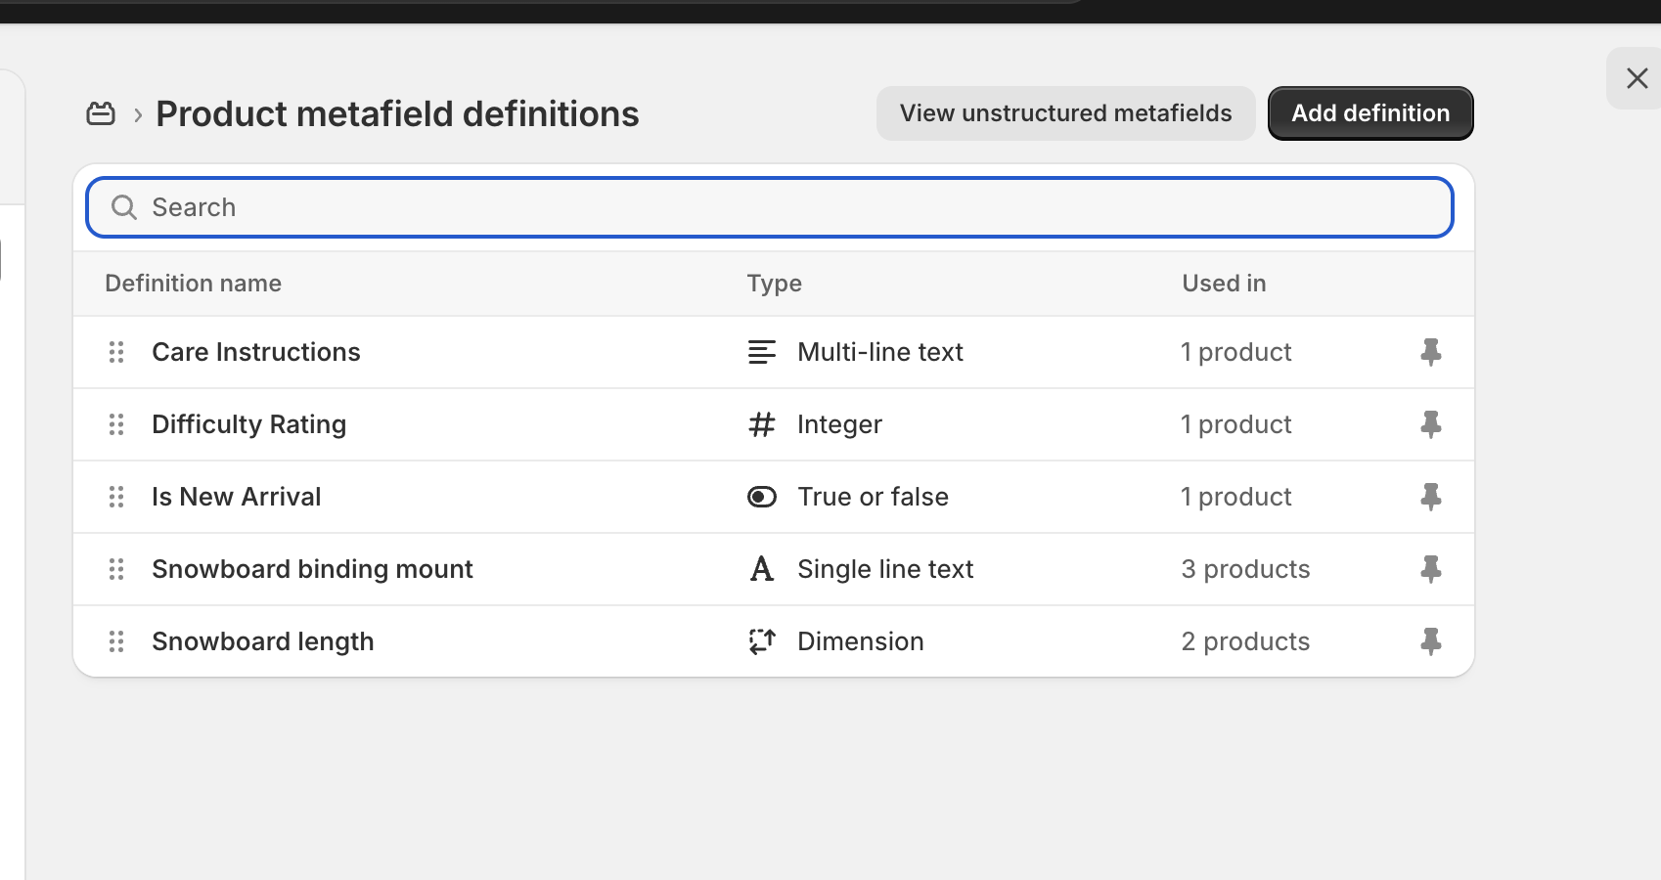Image resolution: width=1661 pixels, height=880 pixels.
Task: Click the pin icon for Care Instructions
Action: pyautogui.click(x=1431, y=352)
